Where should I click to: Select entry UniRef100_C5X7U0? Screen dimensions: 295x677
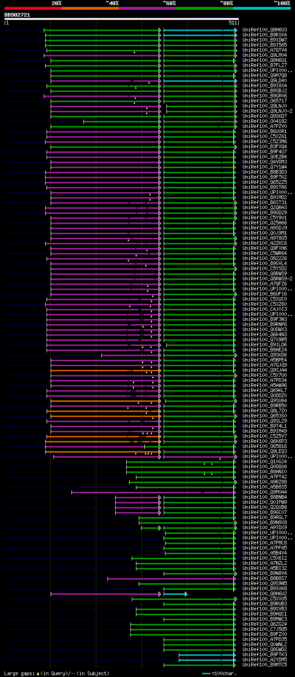pos(265,375)
